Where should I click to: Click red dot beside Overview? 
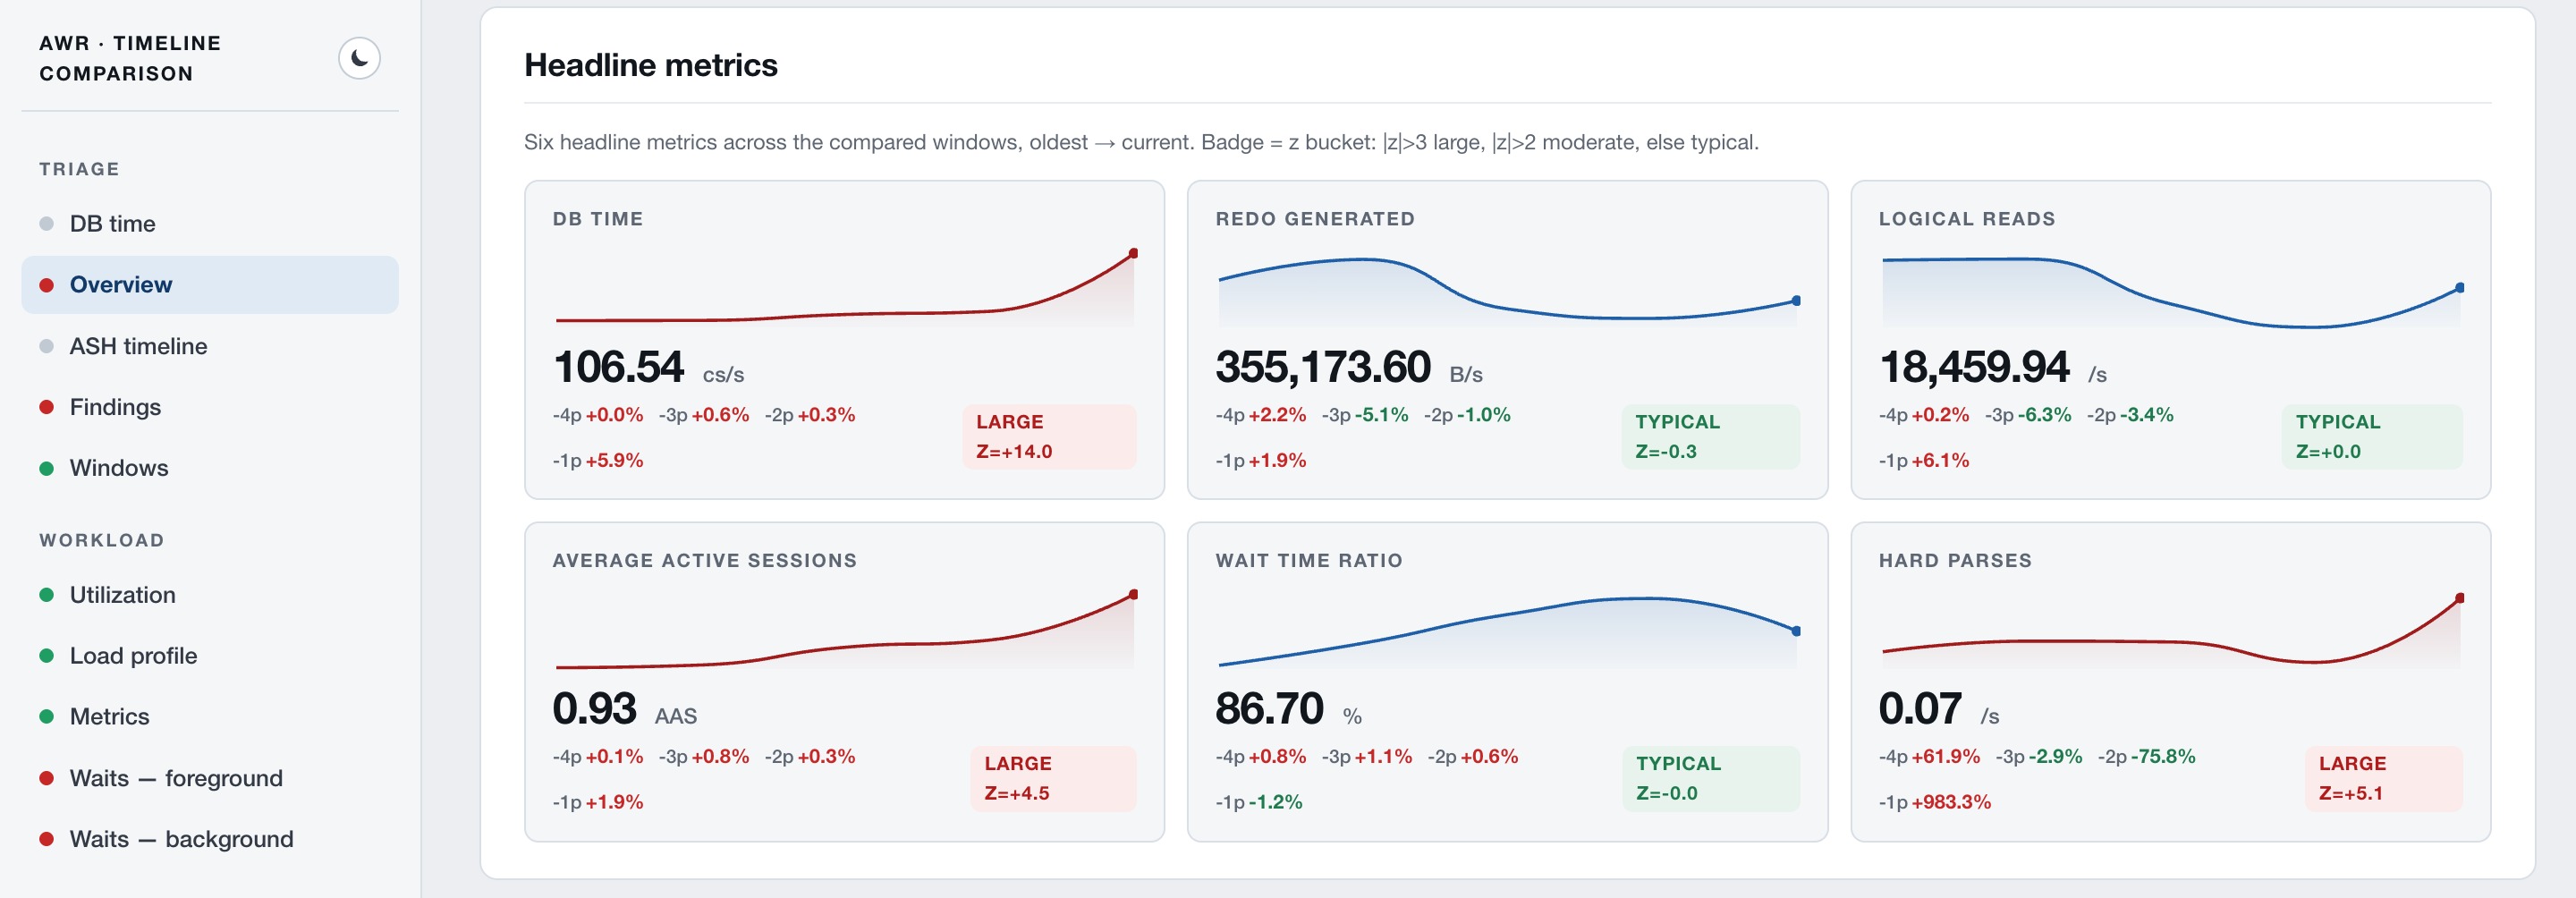tap(46, 285)
